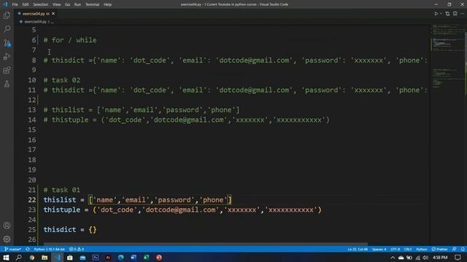Screen dimensions: 467x262
Task: Click the Prettier status bar item
Action: 439,249
